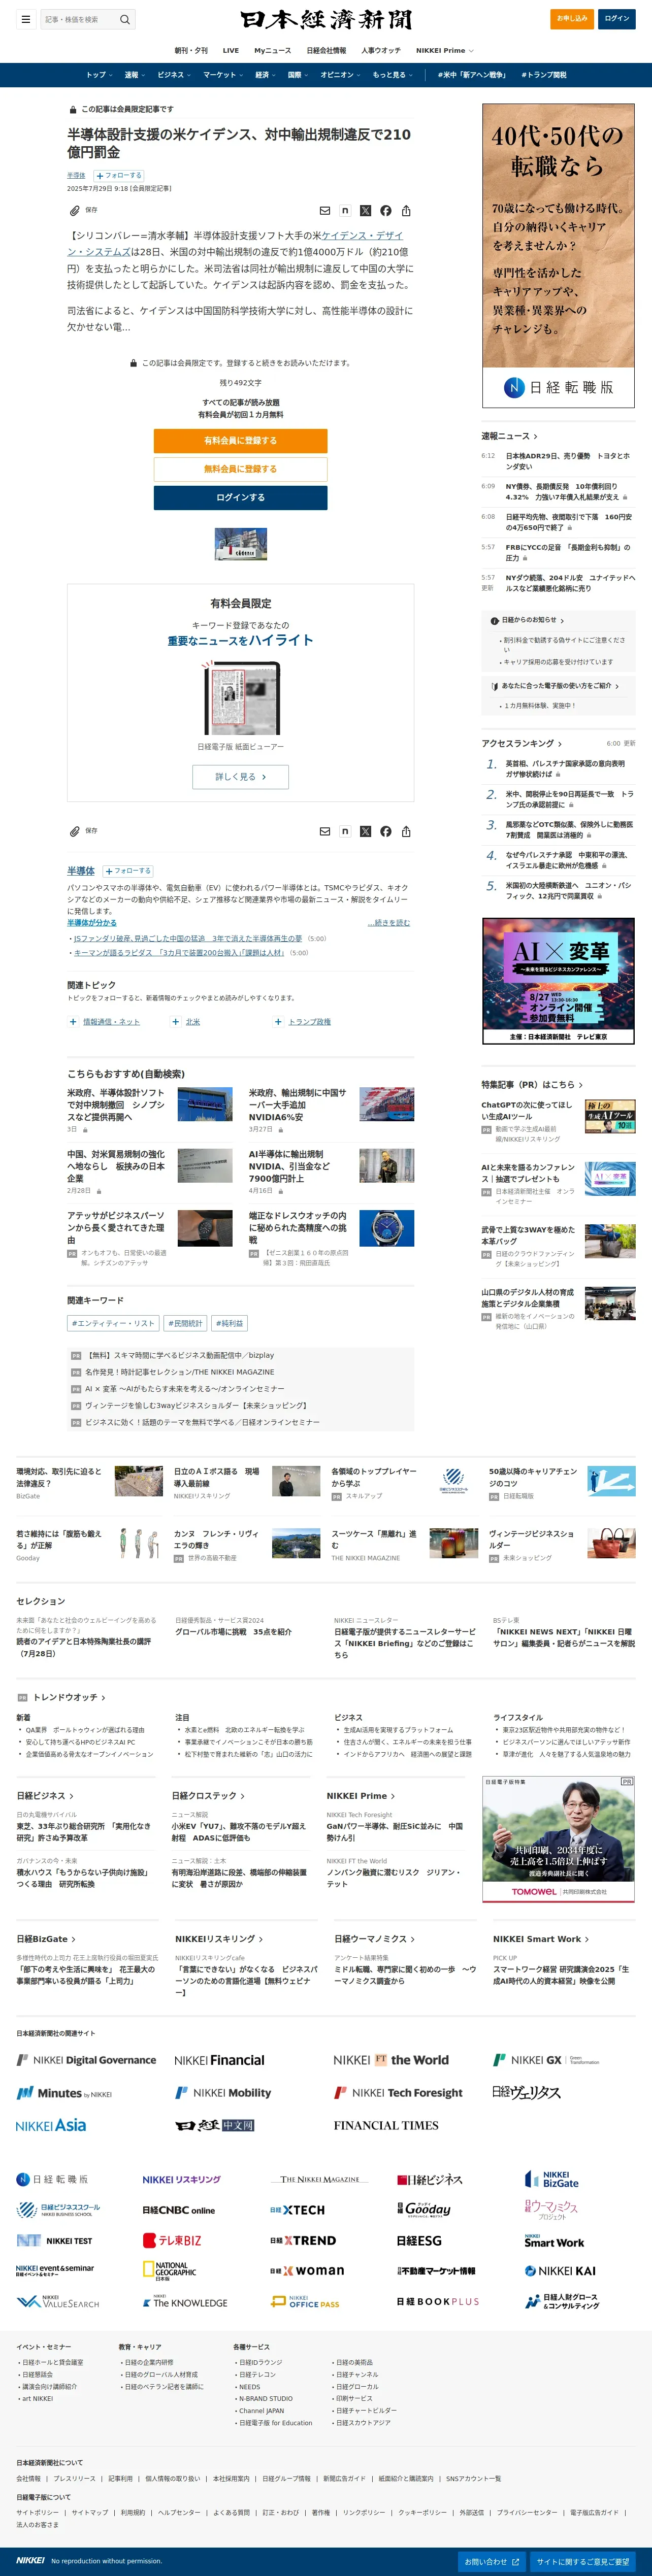652x2576 pixels.
Task: Share on Facebook icon above the article body
Action: pos(386,211)
